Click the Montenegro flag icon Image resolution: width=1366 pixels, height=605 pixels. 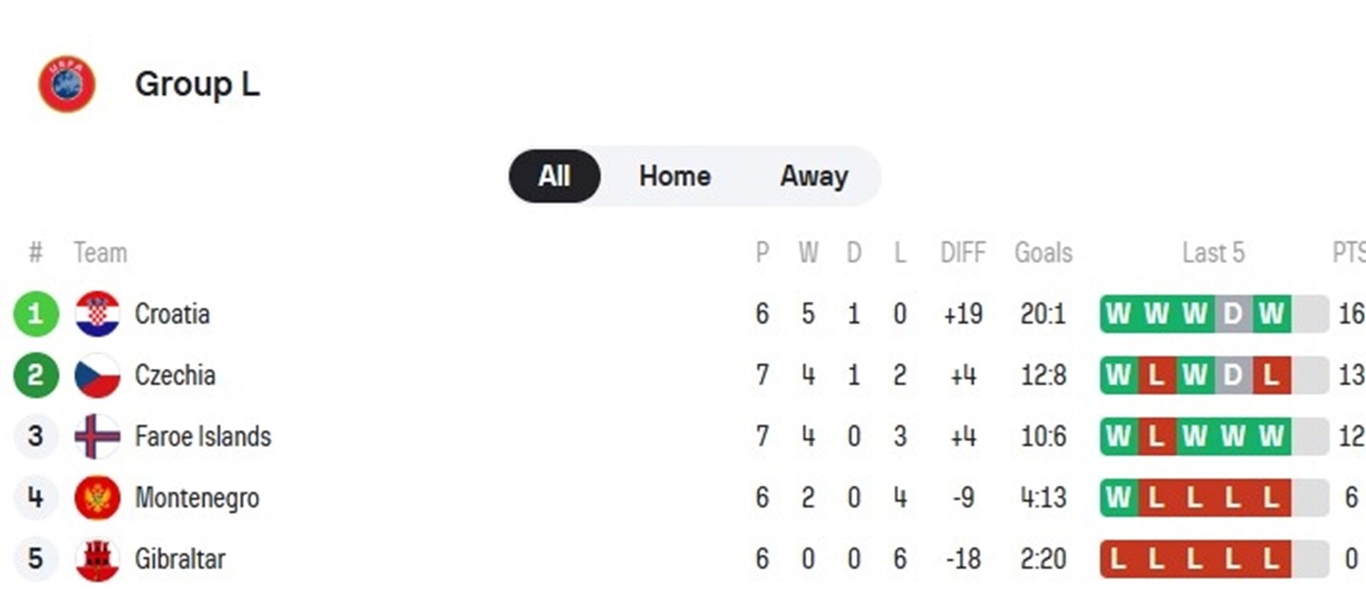97,497
